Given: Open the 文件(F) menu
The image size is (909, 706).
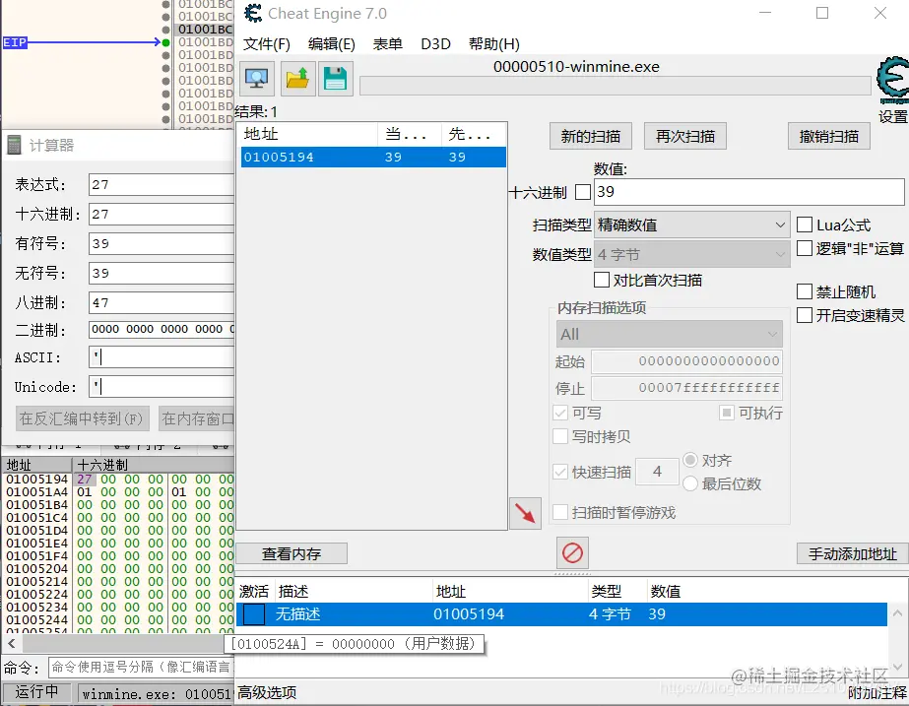Looking at the screenshot, I should point(264,43).
